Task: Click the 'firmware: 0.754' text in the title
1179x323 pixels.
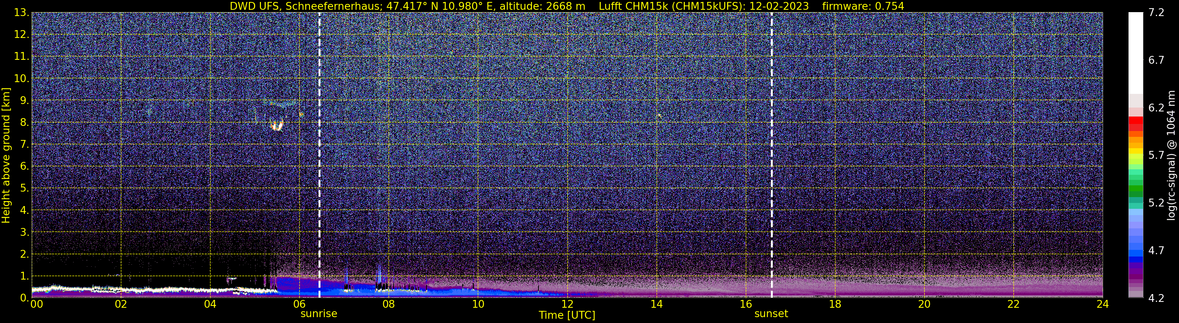Action: click(x=863, y=6)
